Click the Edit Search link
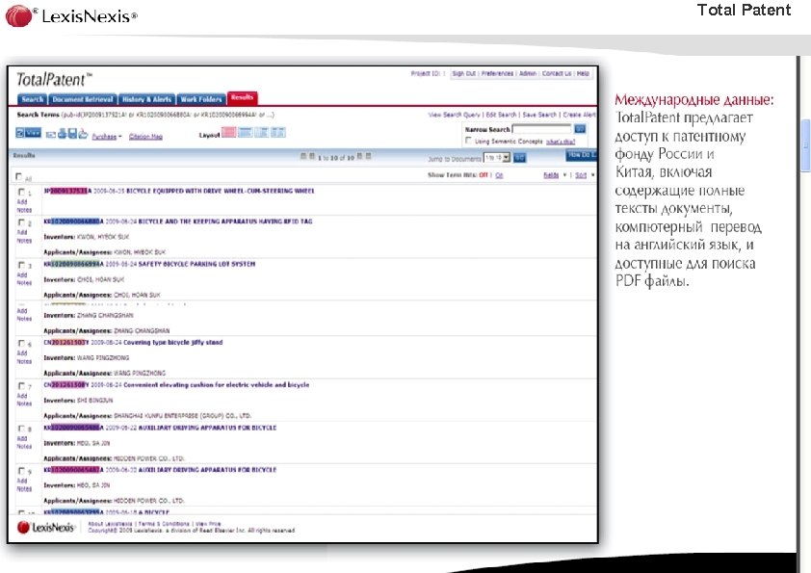The width and height of the screenshot is (811, 573). (501, 115)
